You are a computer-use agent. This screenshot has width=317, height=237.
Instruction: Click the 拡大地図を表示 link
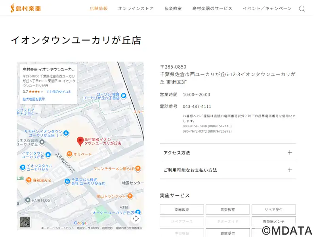pos(34,99)
